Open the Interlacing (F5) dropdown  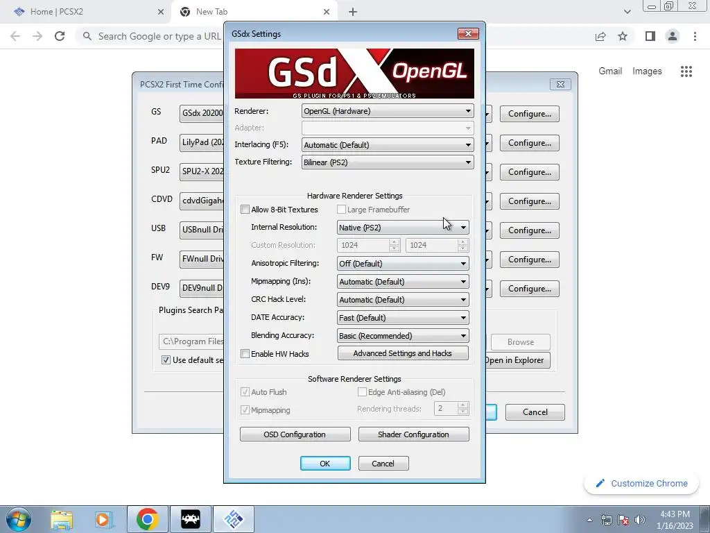point(388,144)
